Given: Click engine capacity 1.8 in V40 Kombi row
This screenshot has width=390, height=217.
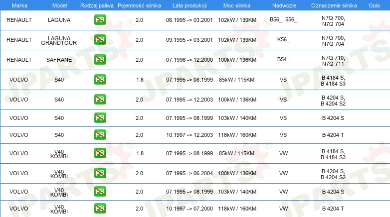Looking at the screenshot, I should tap(140, 153).
